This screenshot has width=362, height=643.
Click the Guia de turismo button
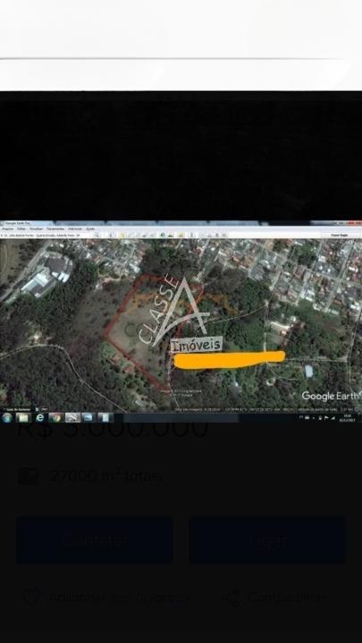[x=16, y=409]
